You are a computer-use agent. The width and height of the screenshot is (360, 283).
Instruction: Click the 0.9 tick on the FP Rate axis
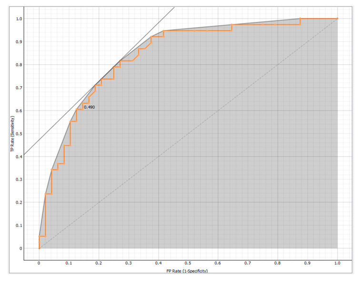(308, 263)
